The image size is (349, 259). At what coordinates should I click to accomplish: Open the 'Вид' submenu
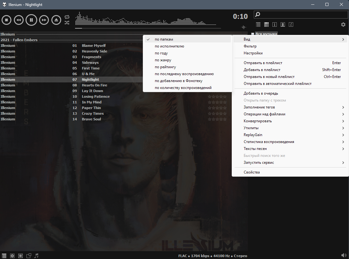click(x=290, y=39)
